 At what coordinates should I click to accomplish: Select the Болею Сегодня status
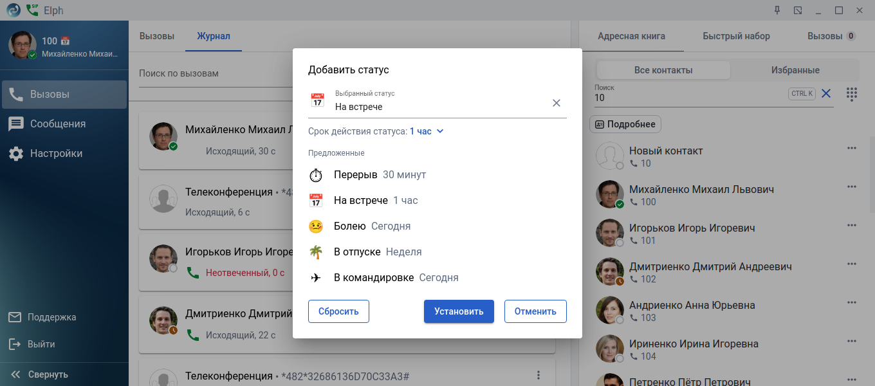click(438, 226)
